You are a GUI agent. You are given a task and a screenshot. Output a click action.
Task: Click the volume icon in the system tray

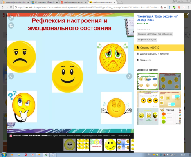coord(175,155)
